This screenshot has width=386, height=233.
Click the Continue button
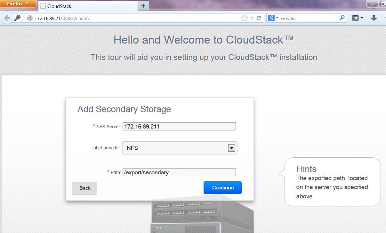[x=222, y=188]
